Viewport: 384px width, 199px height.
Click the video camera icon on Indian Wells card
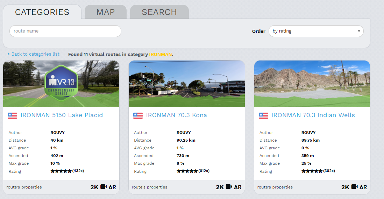pyautogui.click(x=355, y=187)
